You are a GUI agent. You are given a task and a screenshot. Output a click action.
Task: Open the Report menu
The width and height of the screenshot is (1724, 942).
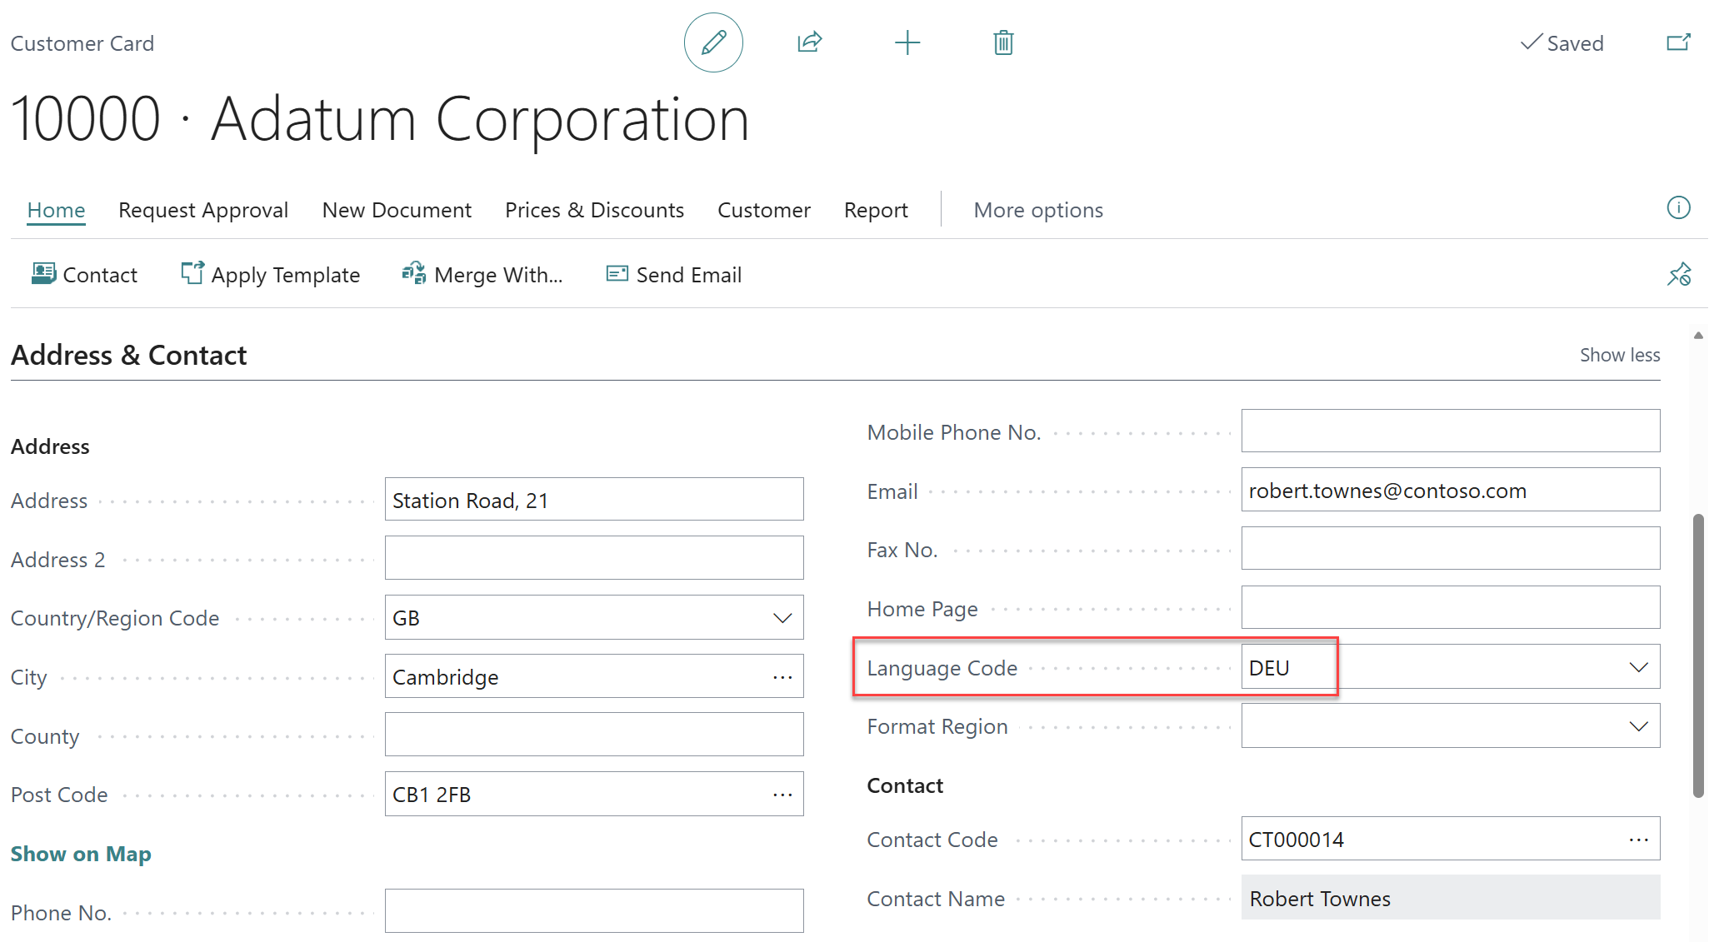coord(876,210)
